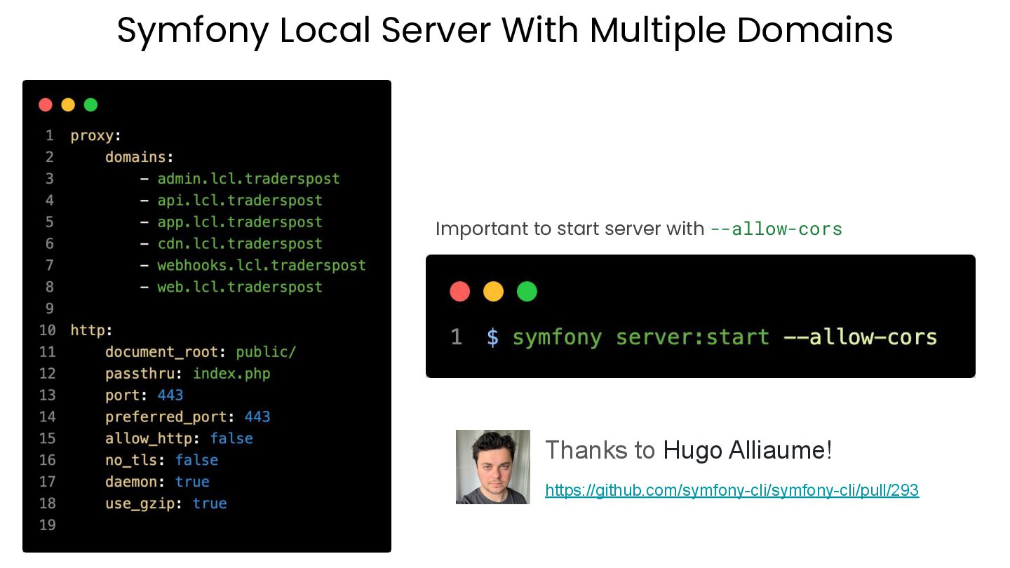Select the 'http:' key on line 10

[x=91, y=330]
